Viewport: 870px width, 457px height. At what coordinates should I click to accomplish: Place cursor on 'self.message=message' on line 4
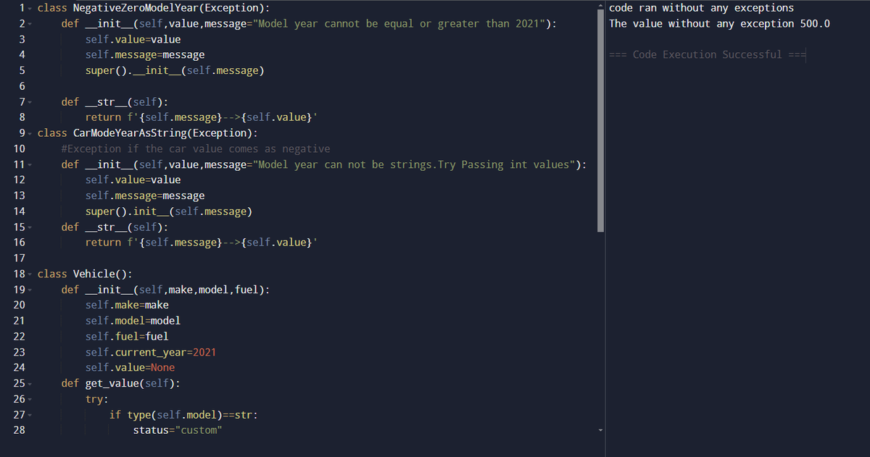tap(145, 55)
